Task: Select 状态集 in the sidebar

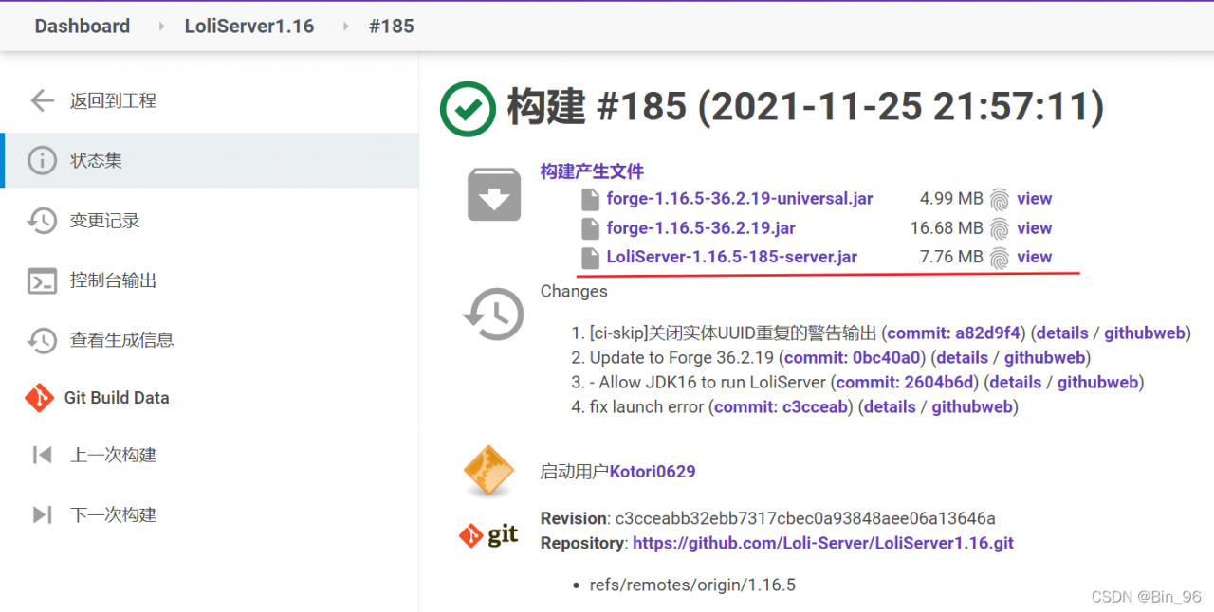Action: click(x=96, y=160)
